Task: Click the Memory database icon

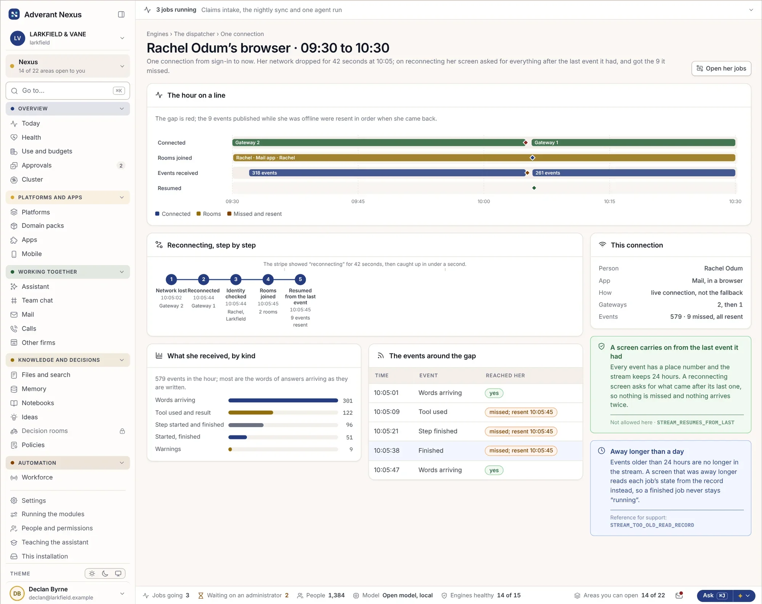Action: click(14, 389)
